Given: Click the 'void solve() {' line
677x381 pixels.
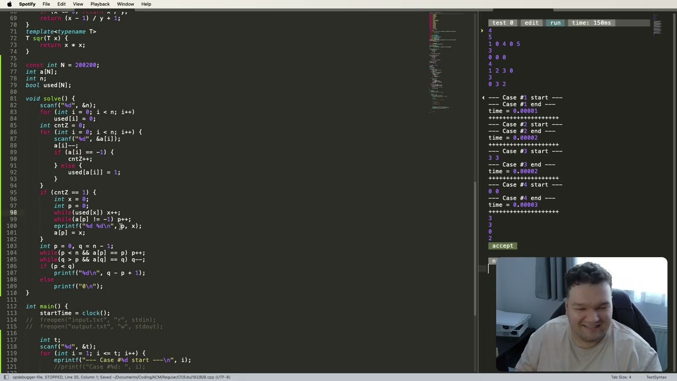Looking at the screenshot, I should pyautogui.click(x=50, y=98).
